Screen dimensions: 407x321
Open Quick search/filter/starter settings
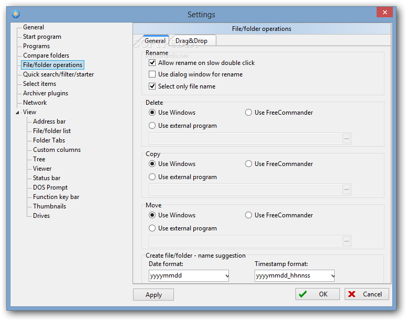pyautogui.click(x=58, y=74)
